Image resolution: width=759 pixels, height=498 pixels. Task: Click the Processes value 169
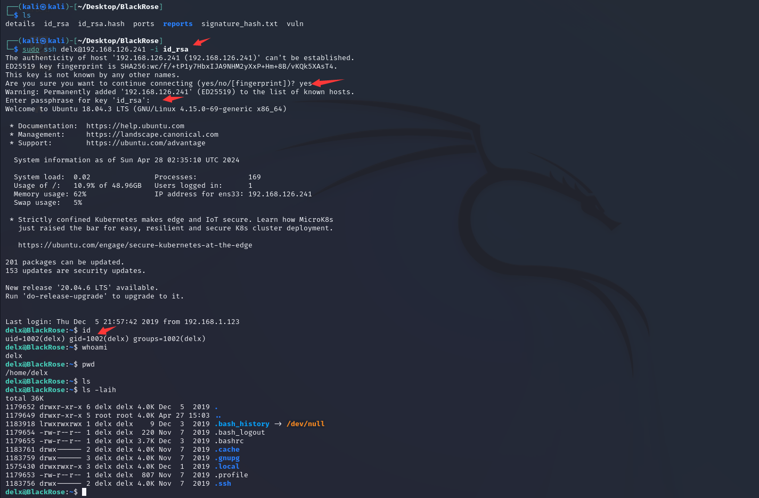coord(255,177)
